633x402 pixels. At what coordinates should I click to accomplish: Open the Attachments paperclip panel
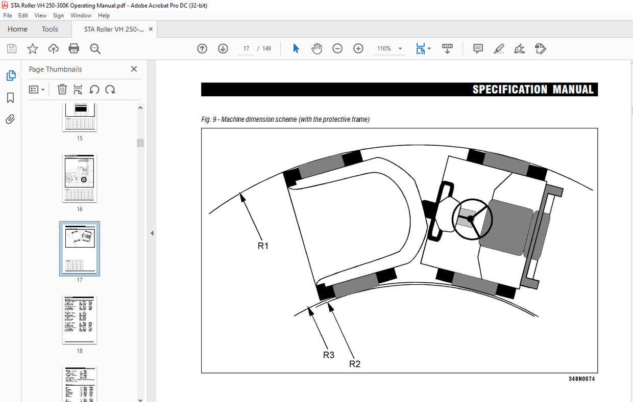tap(10, 119)
